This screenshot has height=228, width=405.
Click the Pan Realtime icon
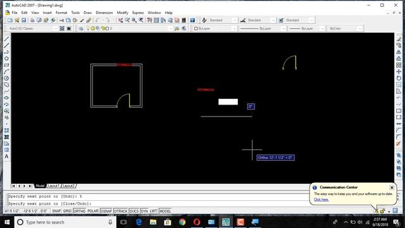120,20
